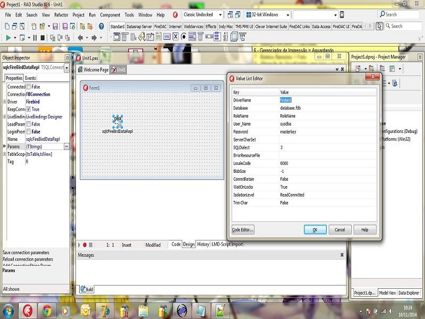This screenshot has height=319, width=425.
Task: Click the Pause program toolbar icon
Action: pyautogui.click(x=35, y=38)
